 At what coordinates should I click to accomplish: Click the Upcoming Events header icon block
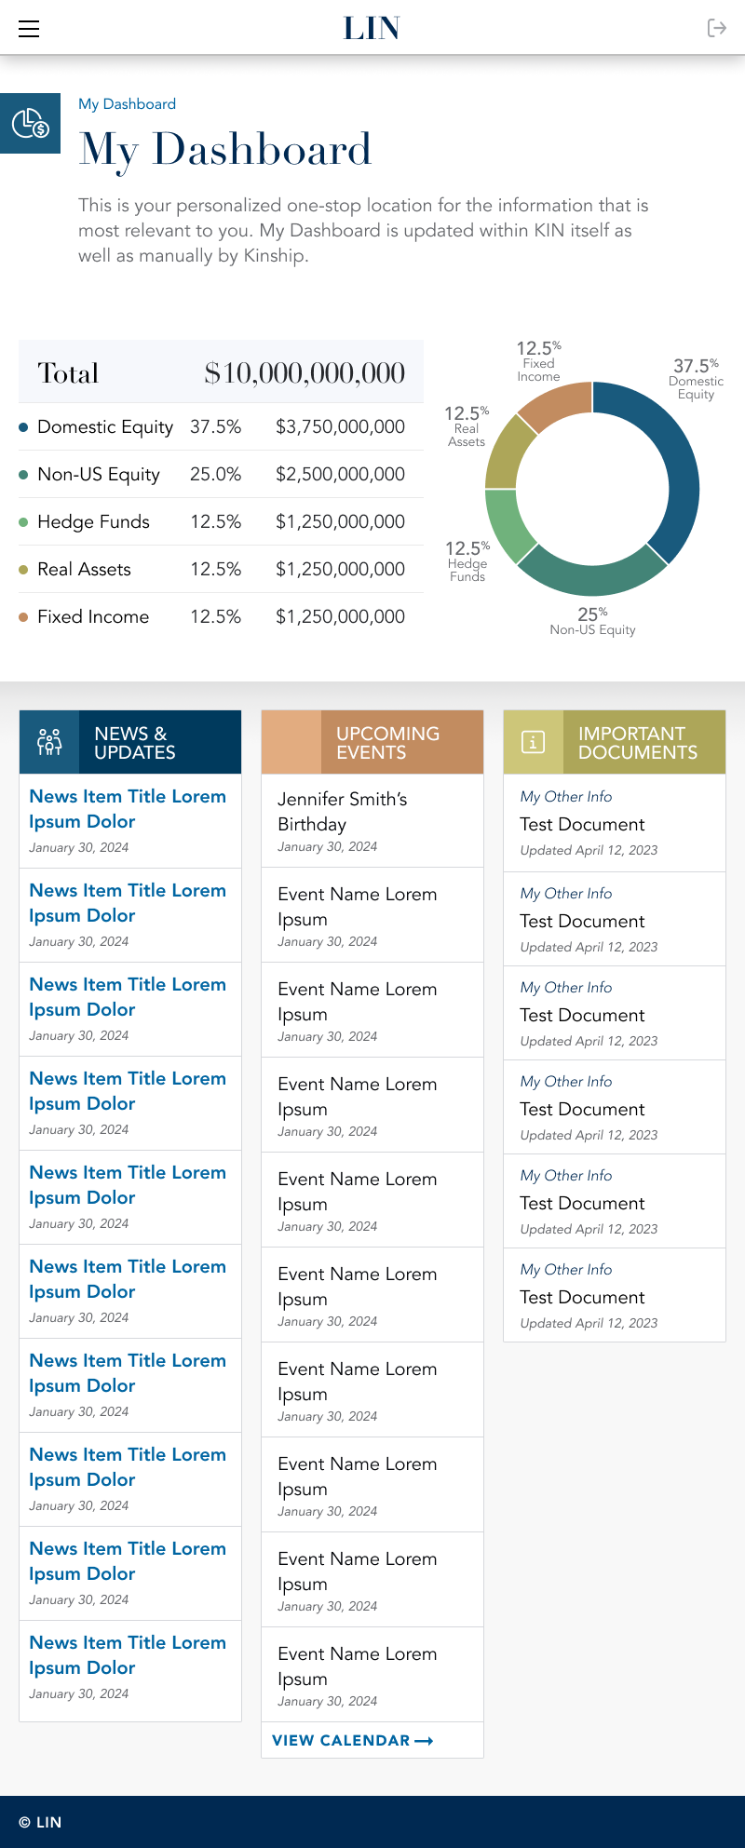(x=291, y=742)
